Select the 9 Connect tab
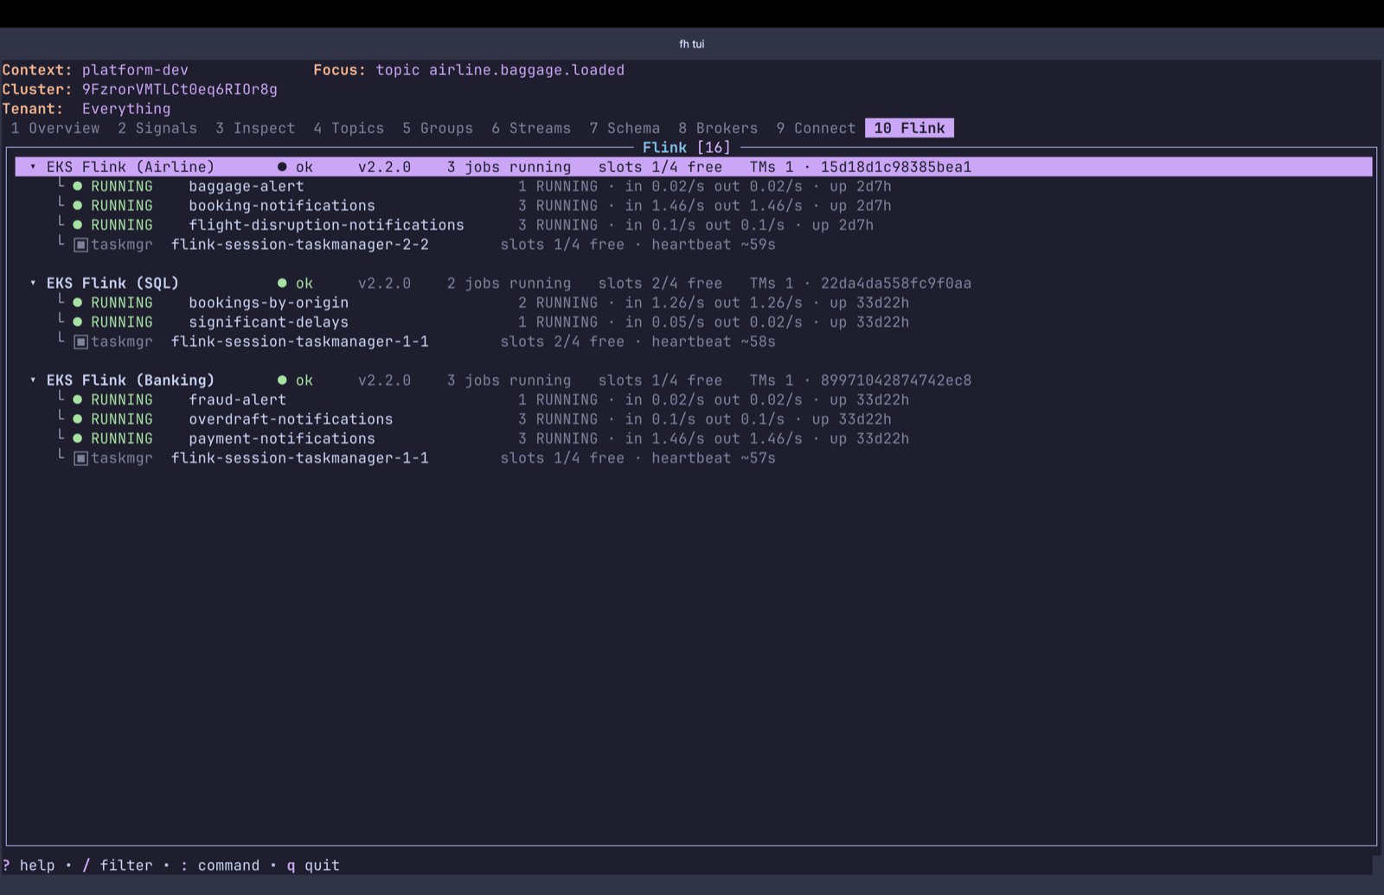The height and width of the screenshot is (895, 1384). (x=816, y=128)
